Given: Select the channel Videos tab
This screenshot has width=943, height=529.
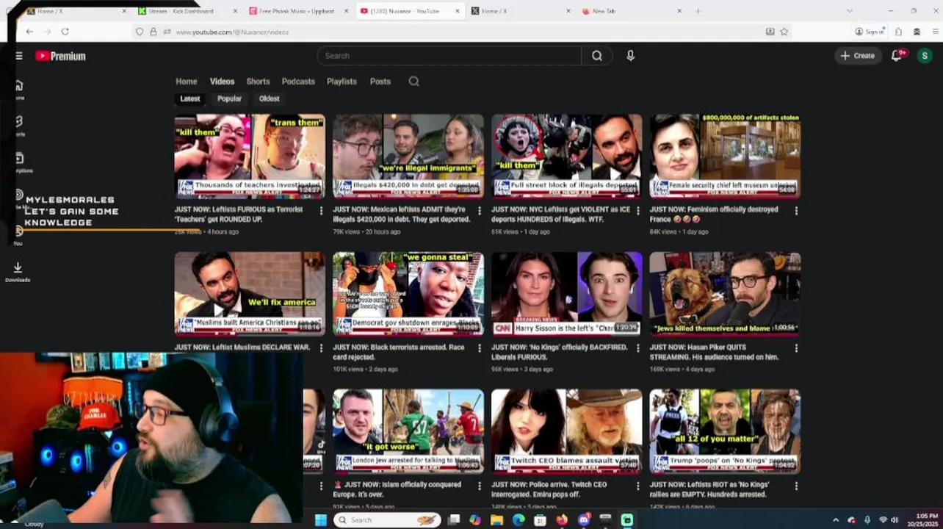Looking at the screenshot, I should click(222, 82).
